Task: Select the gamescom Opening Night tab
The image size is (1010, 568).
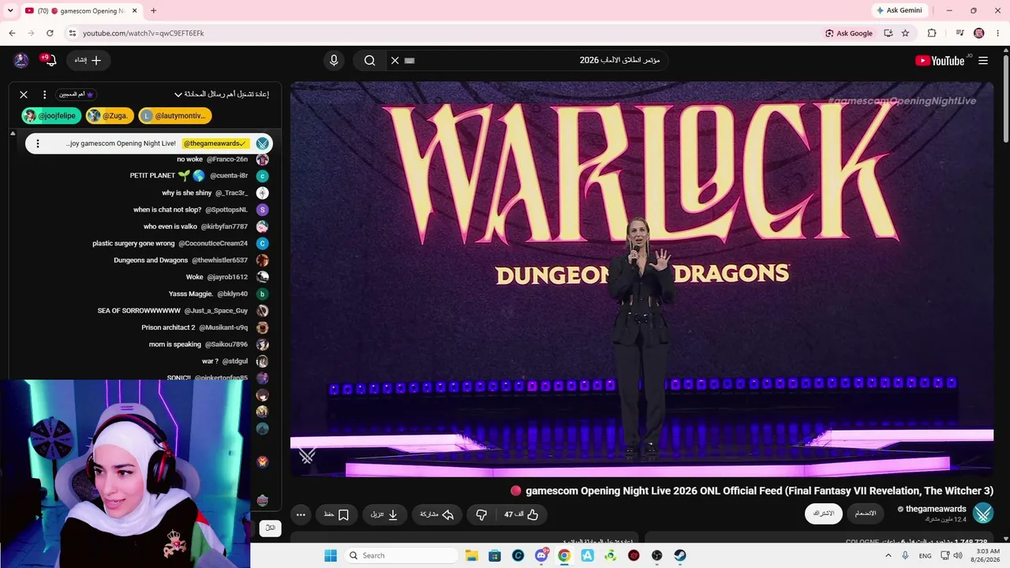Action: click(82, 11)
